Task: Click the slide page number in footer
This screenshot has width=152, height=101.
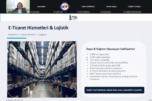Action: [x=150, y=100]
